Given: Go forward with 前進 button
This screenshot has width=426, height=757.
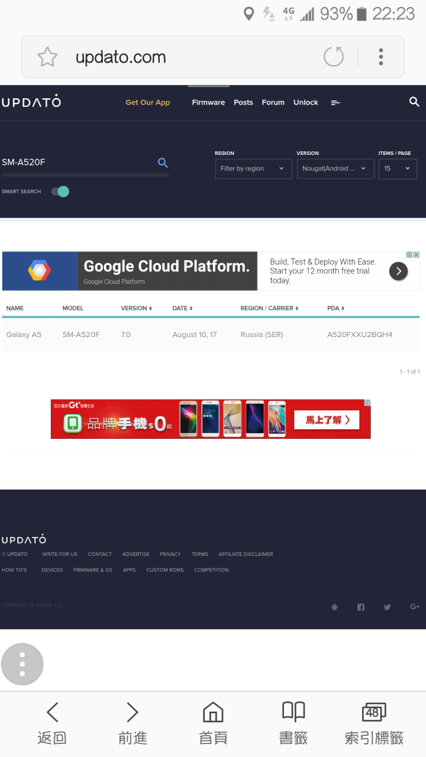Looking at the screenshot, I should pyautogui.click(x=133, y=723).
